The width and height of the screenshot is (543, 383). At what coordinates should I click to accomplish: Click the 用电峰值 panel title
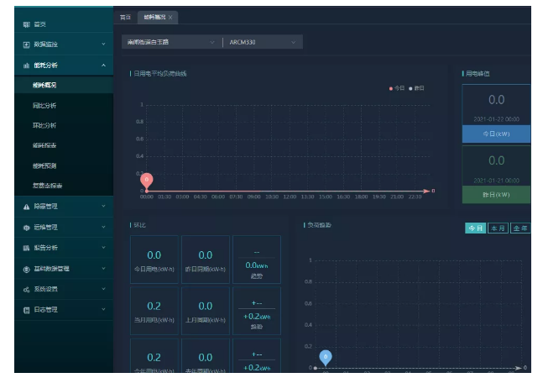point(478,73)
